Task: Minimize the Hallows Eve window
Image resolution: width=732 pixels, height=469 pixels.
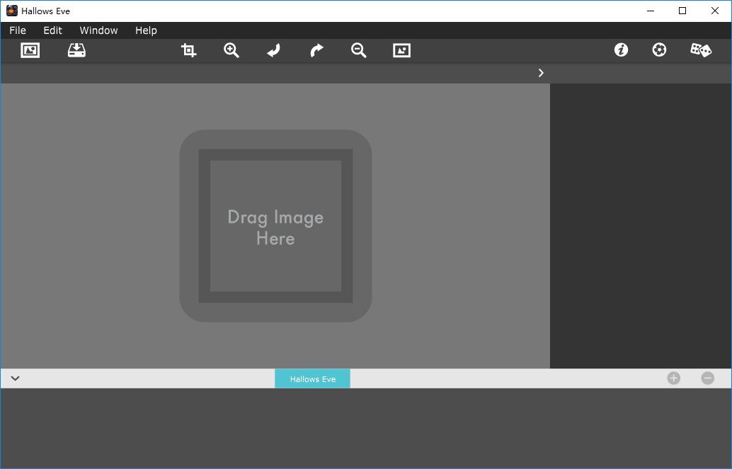Action: click(651, 11)
